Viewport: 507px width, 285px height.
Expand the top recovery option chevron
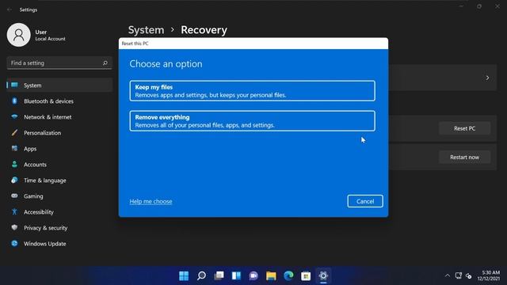click(487, 78)
